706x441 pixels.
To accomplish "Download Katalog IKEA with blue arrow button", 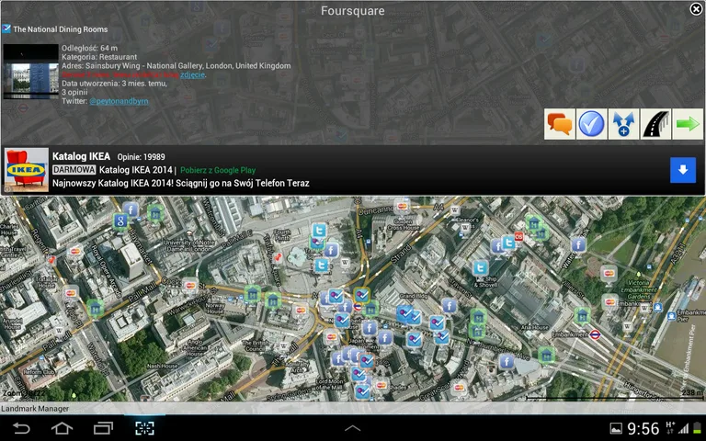I will coord(683,170).
